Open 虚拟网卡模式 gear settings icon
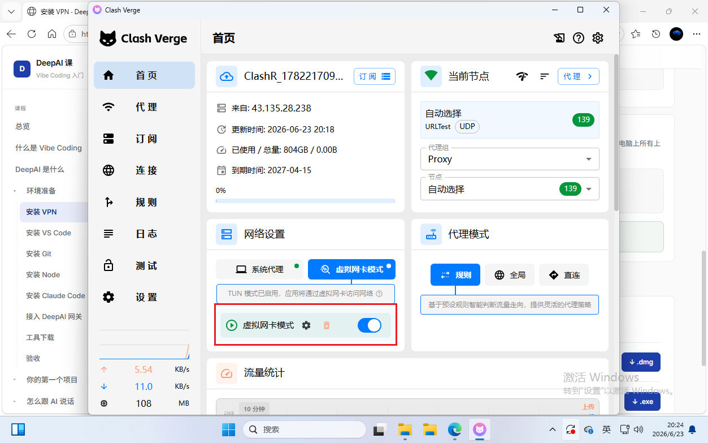This screenshot has width=708, height=443. click(306, 325)
